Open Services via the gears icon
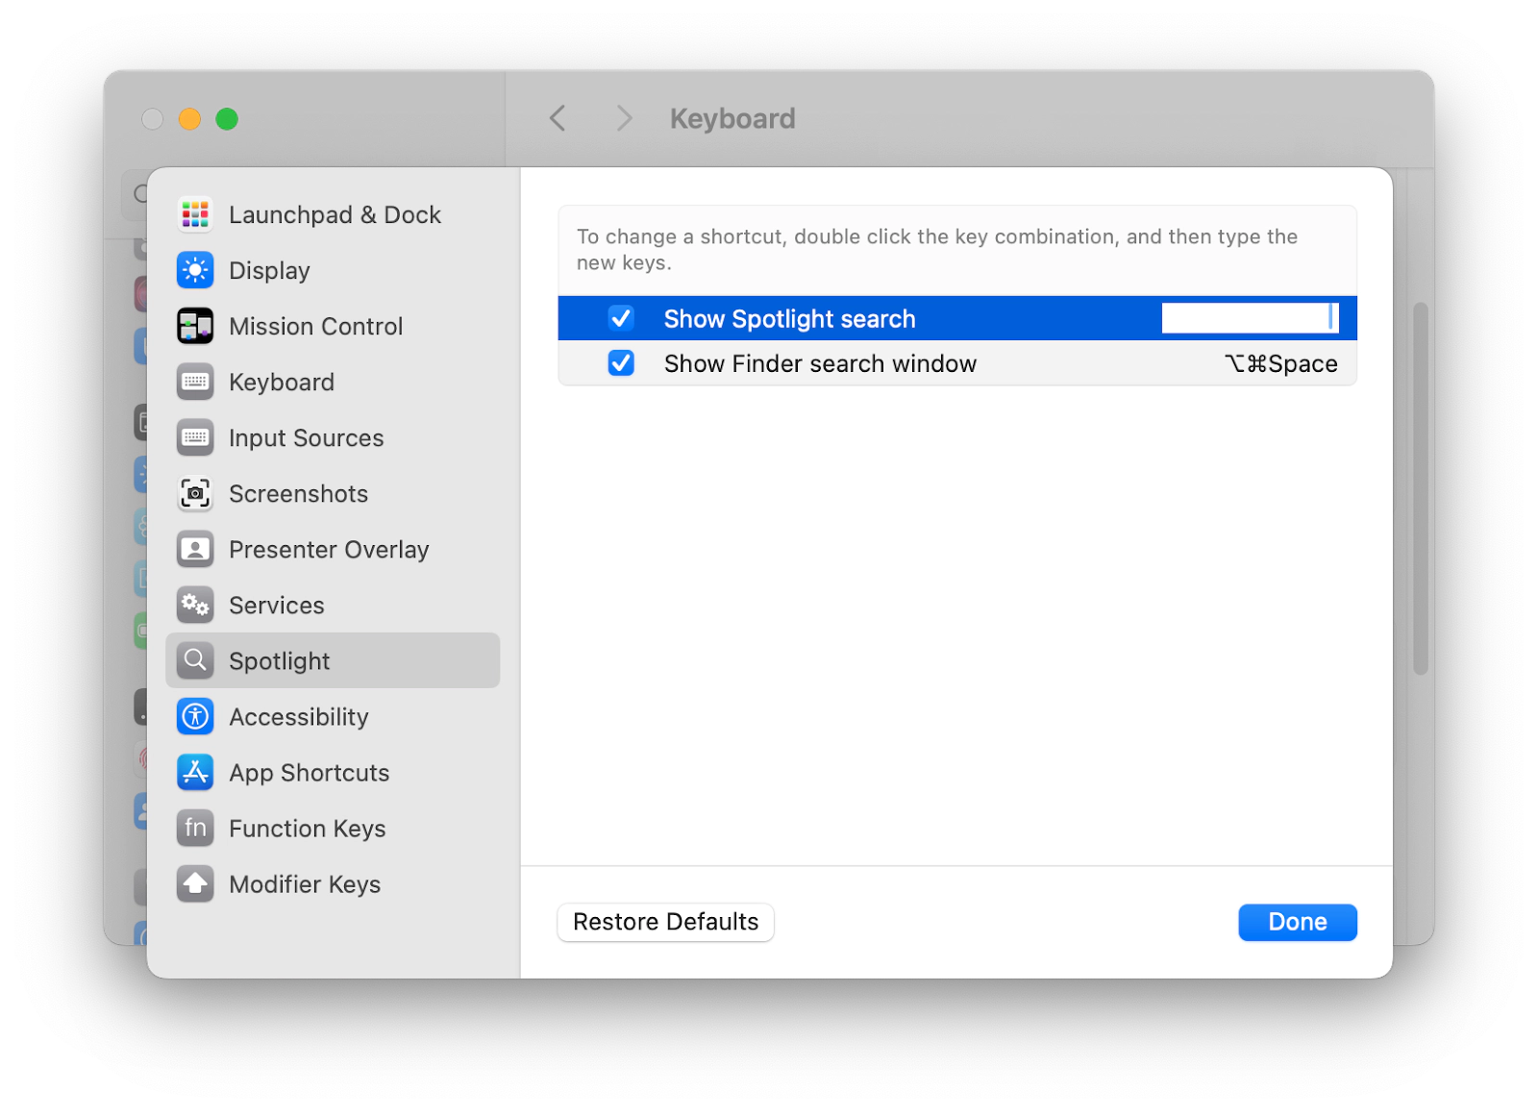The width and height of the screenshot is (1538, 1116). pyautogui.click(x=194, y=605)
